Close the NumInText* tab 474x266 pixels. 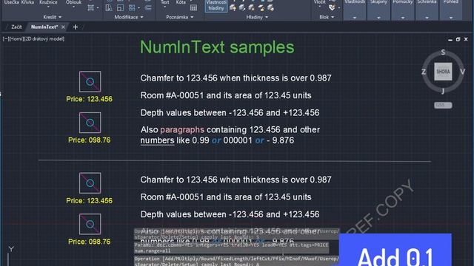pyautogui.click(x=63, y=27)
